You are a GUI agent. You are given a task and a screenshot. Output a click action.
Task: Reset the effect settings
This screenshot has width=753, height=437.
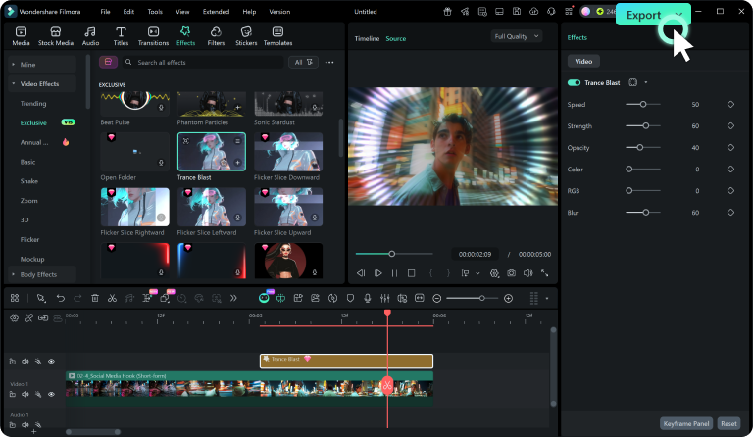click(x=728, y=423)
